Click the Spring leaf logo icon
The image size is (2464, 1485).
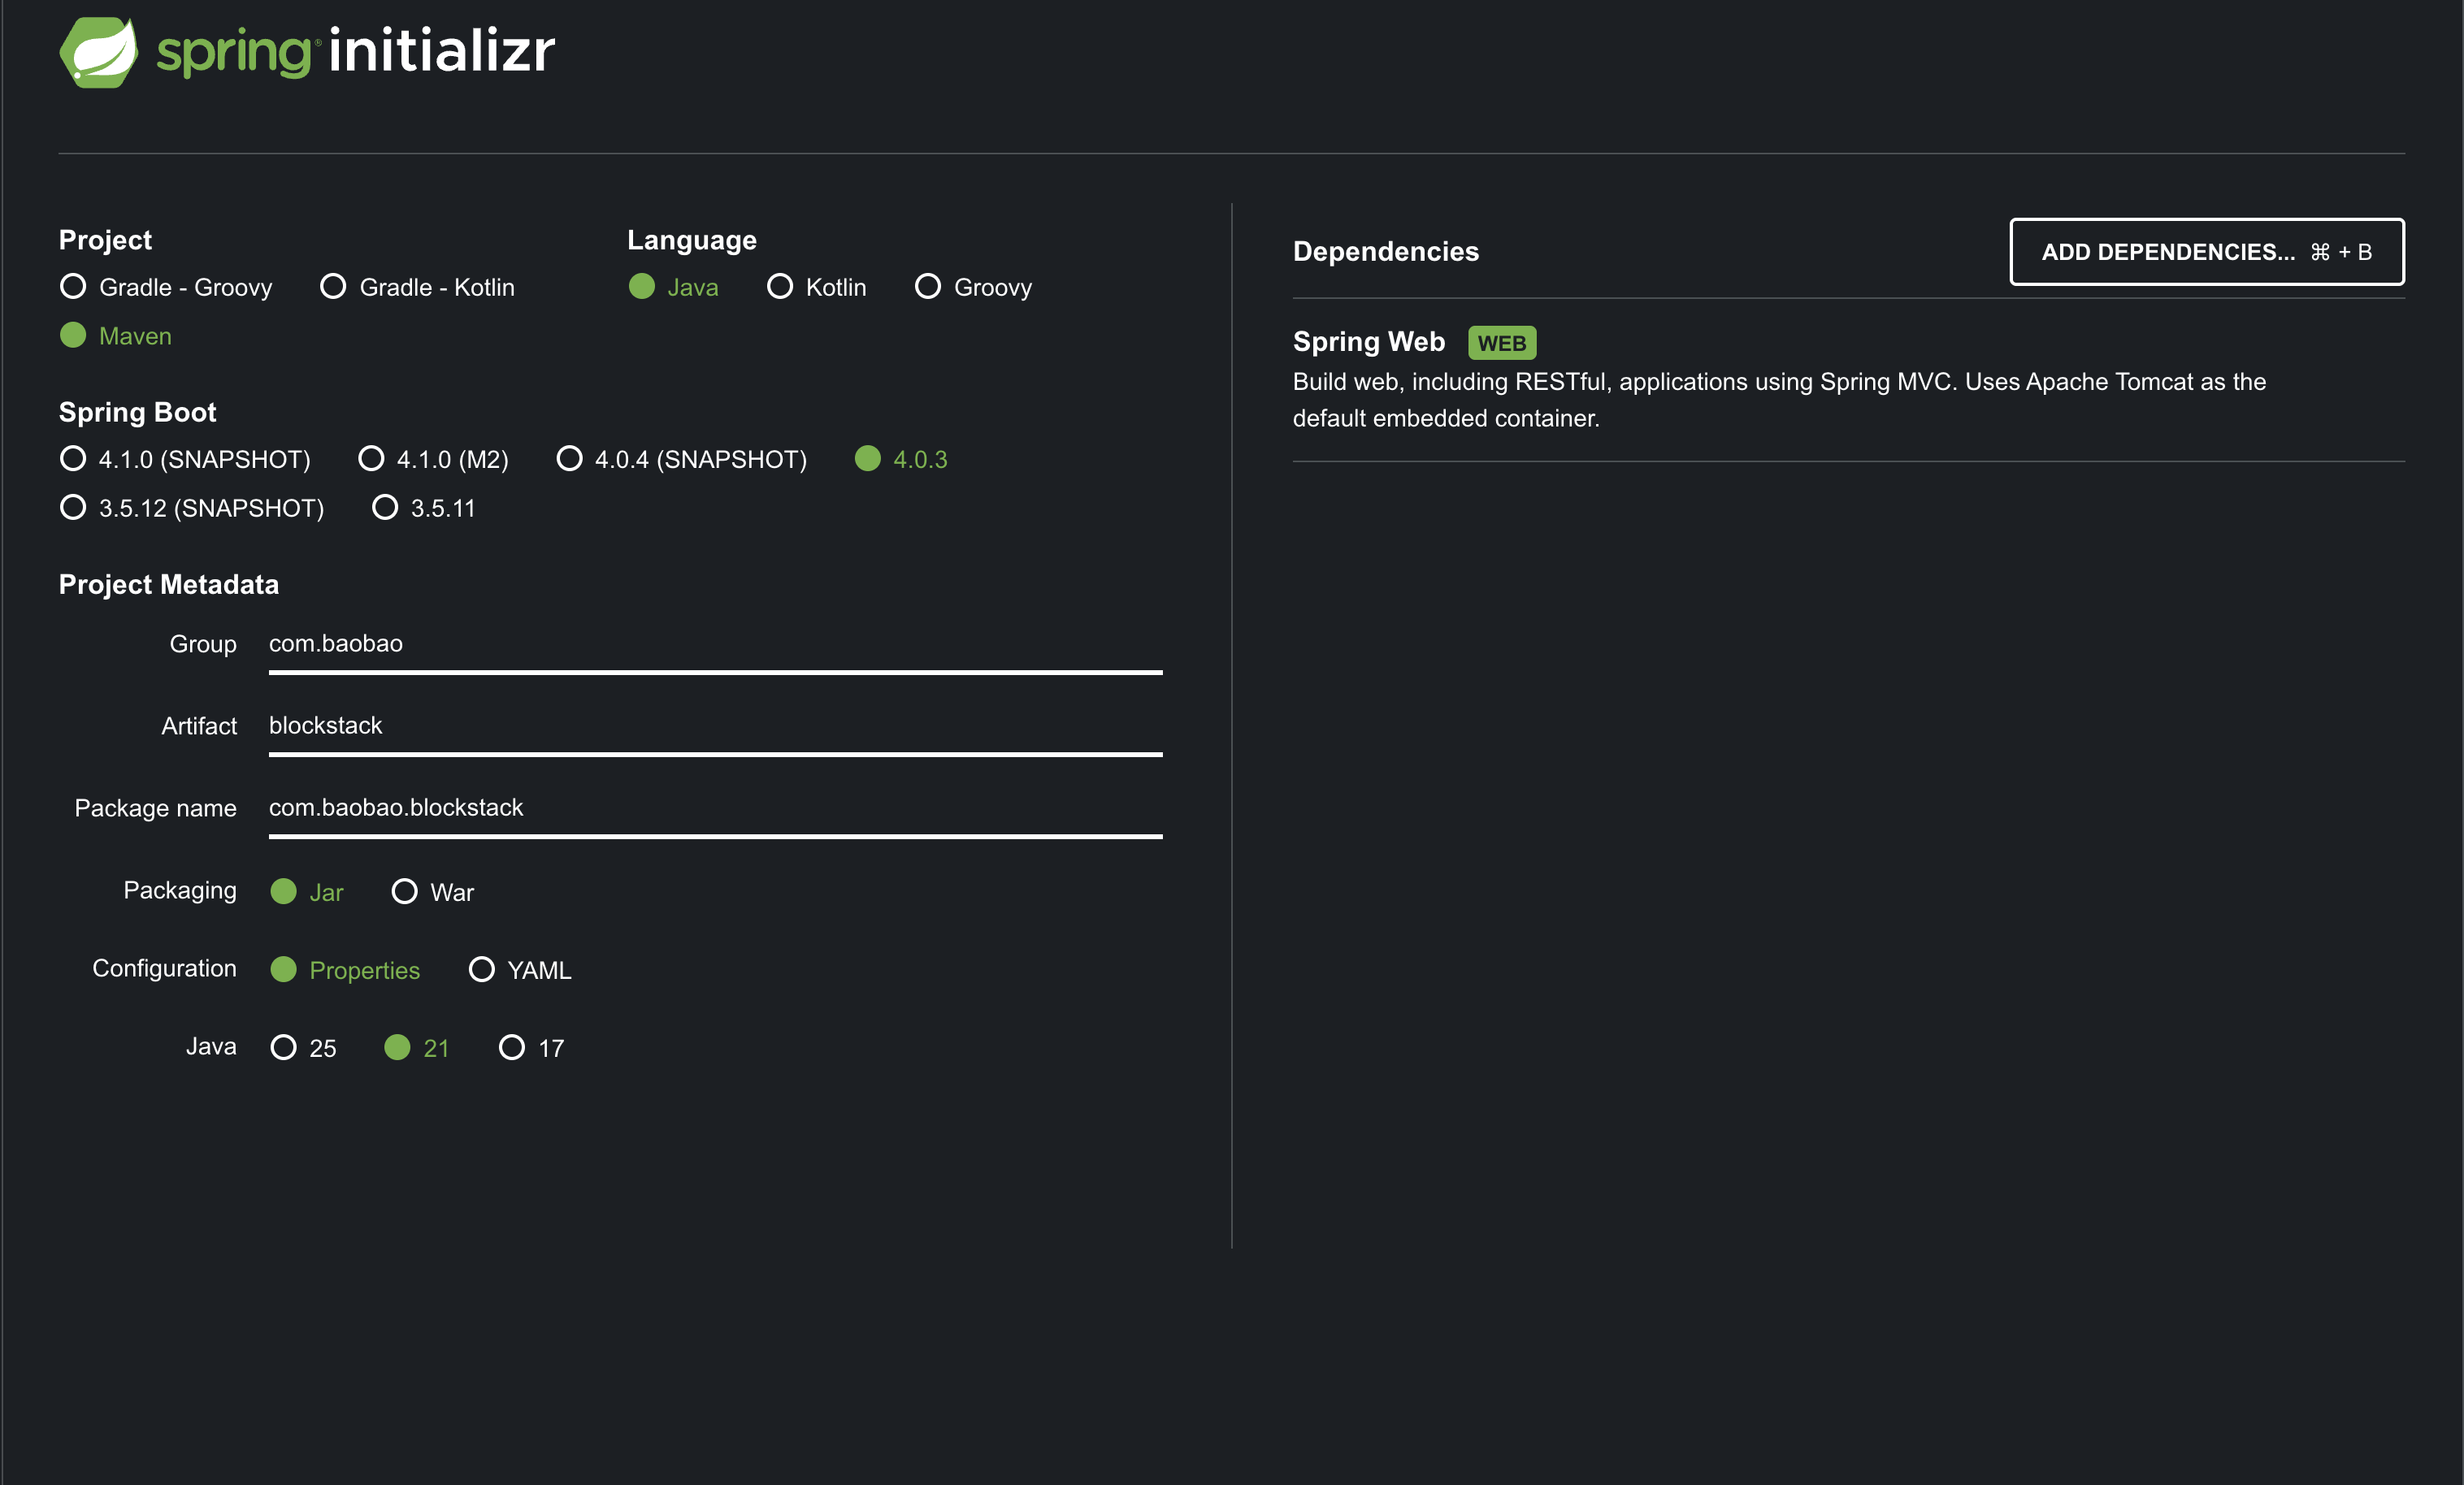pyautogui.click(x=99, y=52)
